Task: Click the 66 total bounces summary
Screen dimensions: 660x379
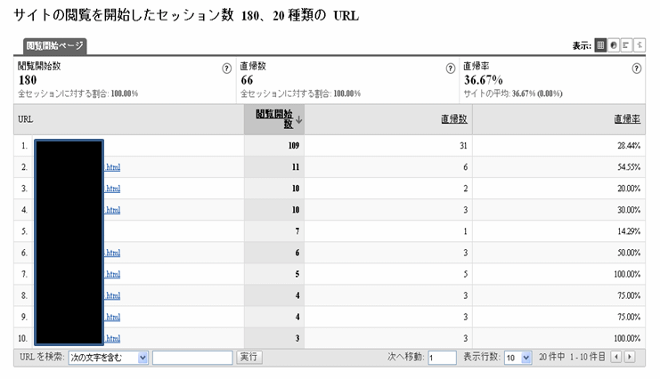Action: click(x=247, y=80)
